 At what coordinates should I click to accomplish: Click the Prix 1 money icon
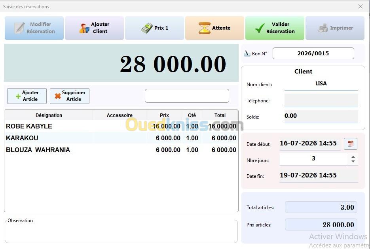tap(147, 28)
